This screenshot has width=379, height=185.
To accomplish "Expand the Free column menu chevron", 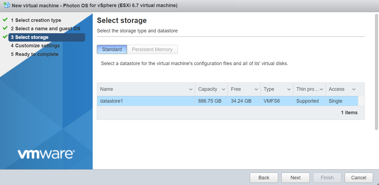I will 256,89.
